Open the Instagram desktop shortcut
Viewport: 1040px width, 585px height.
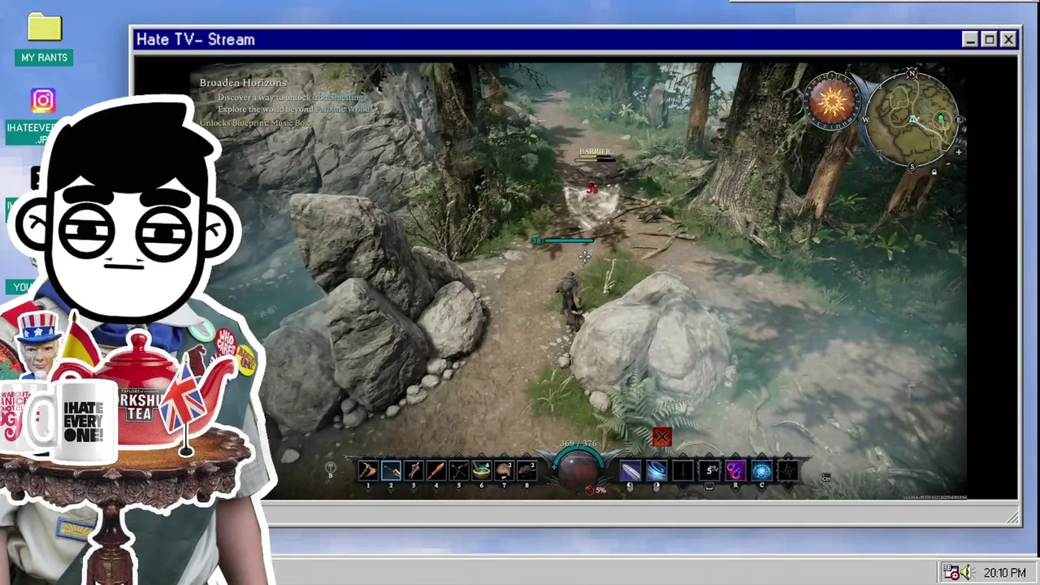[43, 101]
